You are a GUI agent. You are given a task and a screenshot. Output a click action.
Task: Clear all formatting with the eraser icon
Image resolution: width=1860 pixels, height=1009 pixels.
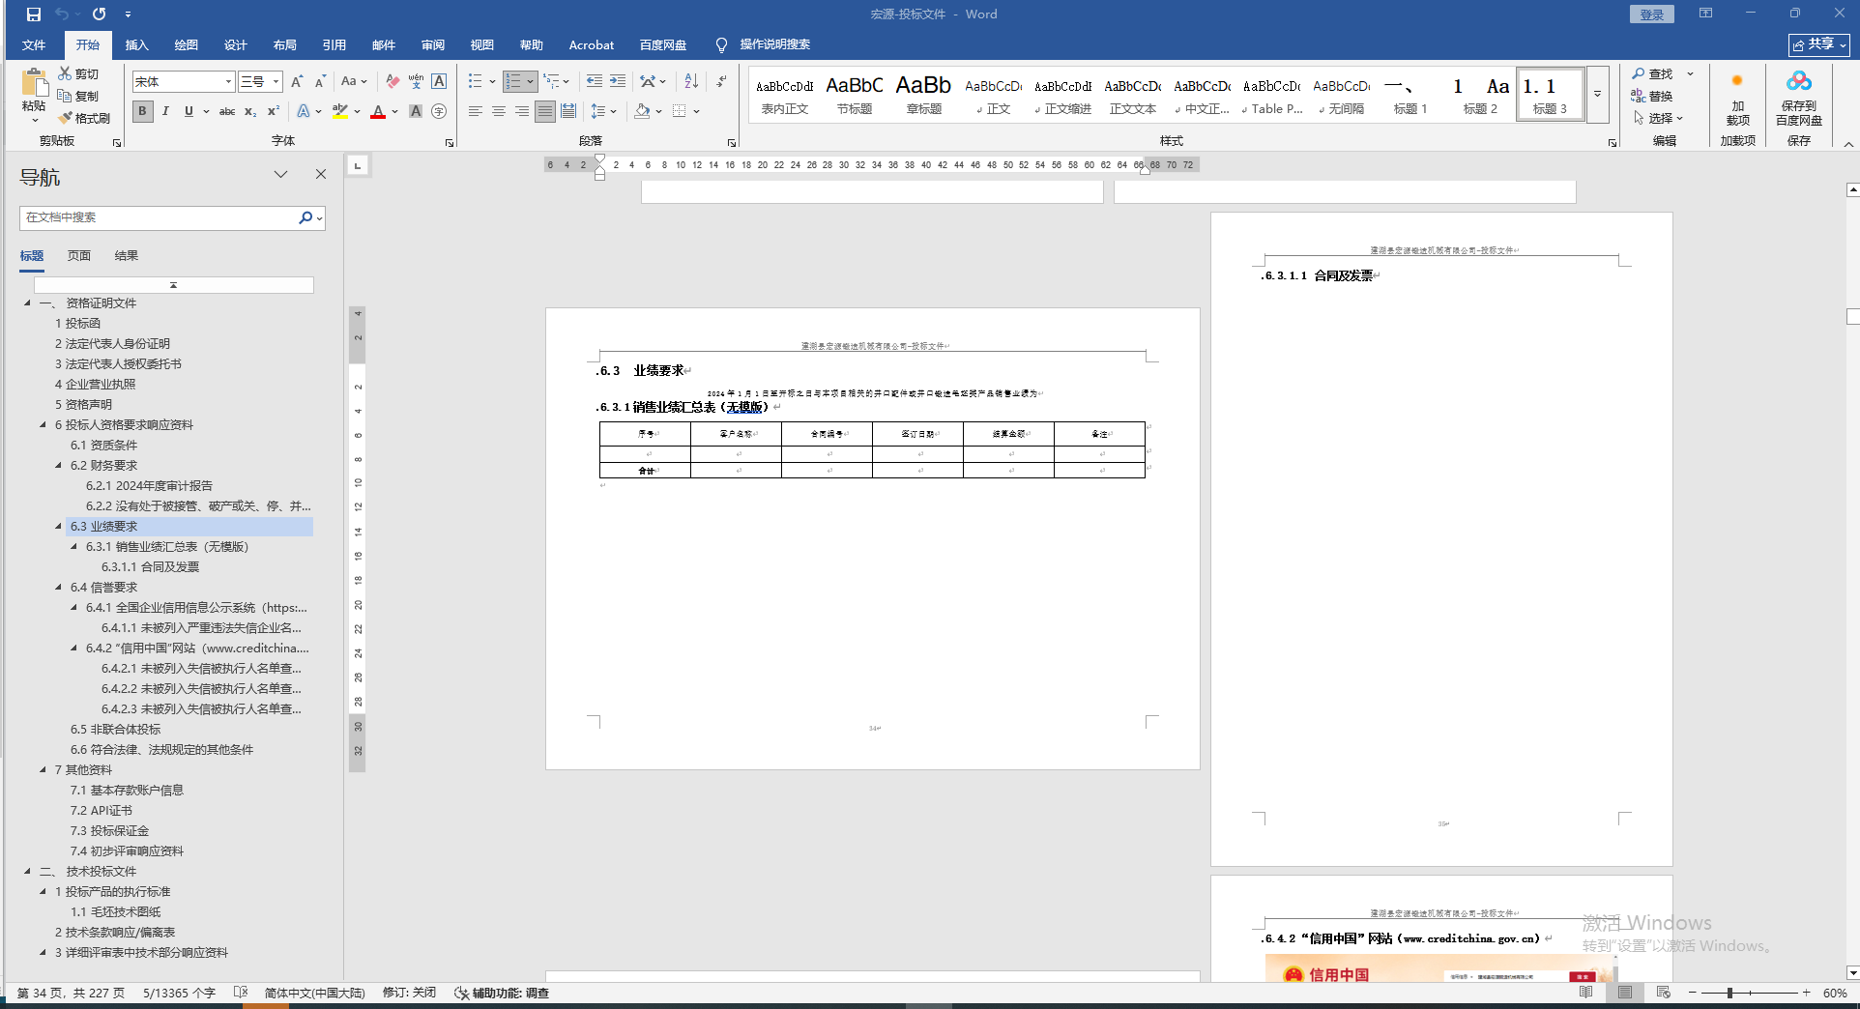coord(392,81)
